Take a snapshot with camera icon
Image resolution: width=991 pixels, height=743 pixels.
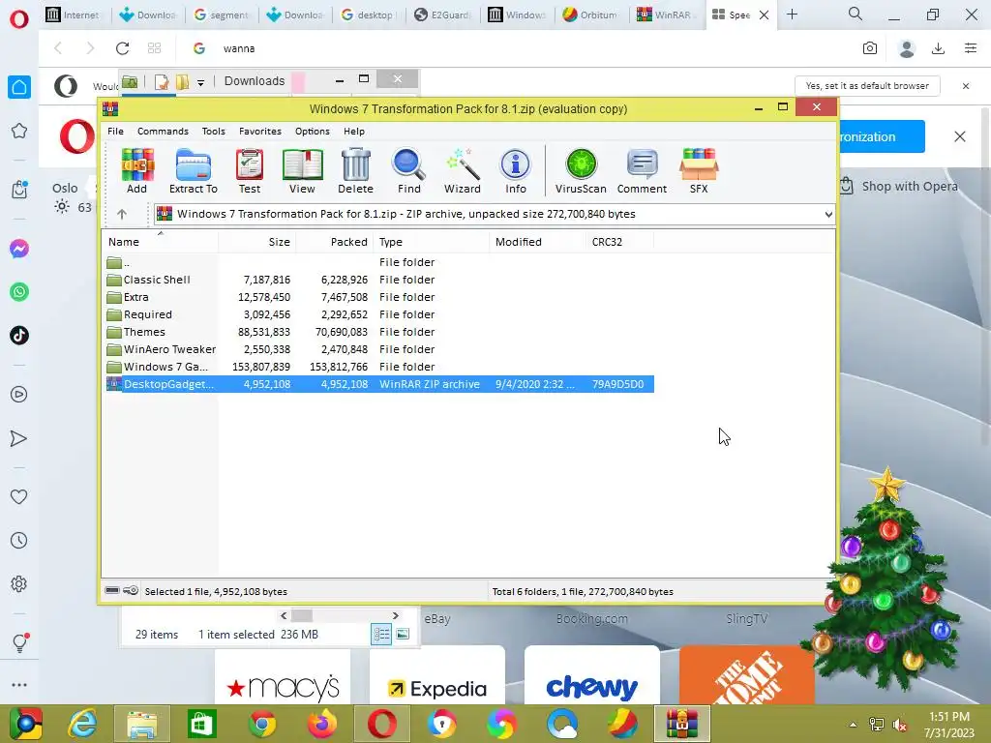(870, 48)
